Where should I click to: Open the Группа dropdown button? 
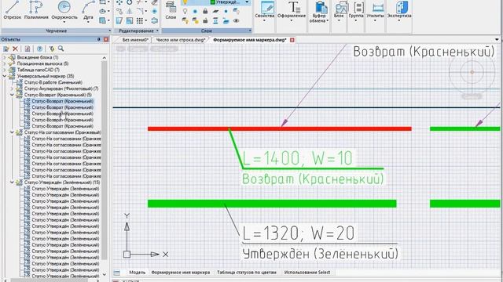coord(355,13)
